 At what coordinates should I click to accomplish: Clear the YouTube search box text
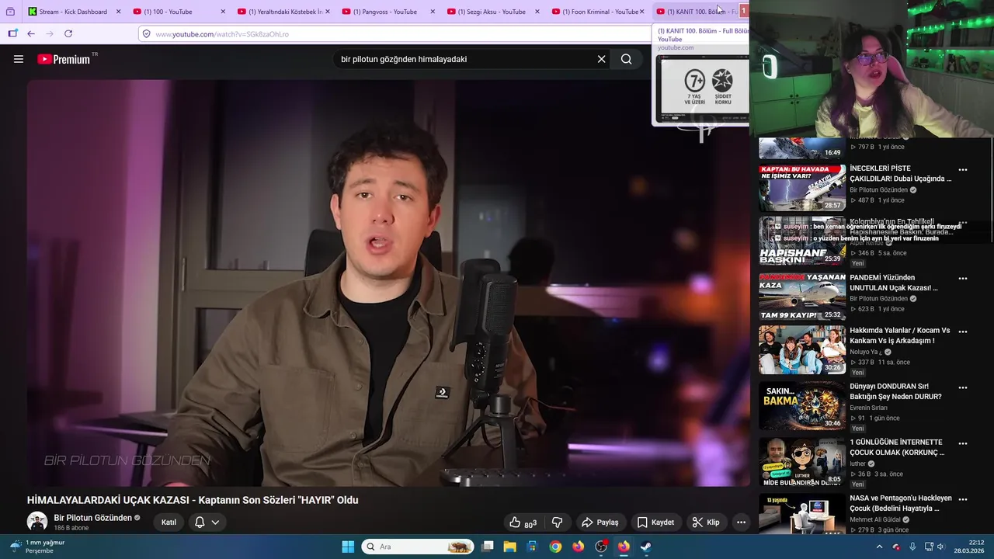point(601,59)
